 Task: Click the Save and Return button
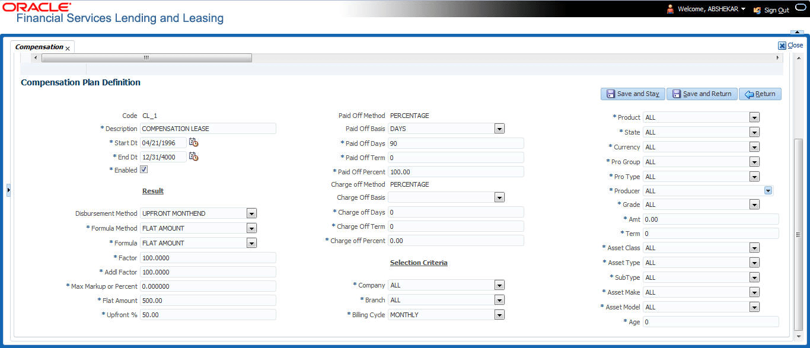702,94
